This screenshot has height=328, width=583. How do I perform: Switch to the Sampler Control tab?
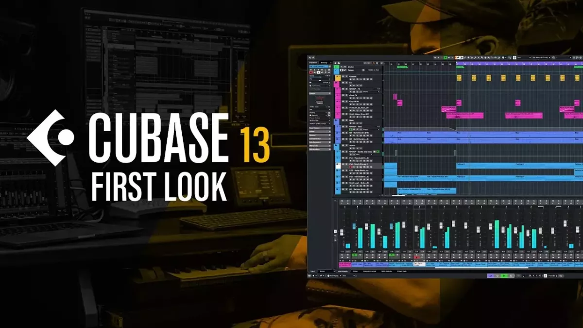(370, 271)
